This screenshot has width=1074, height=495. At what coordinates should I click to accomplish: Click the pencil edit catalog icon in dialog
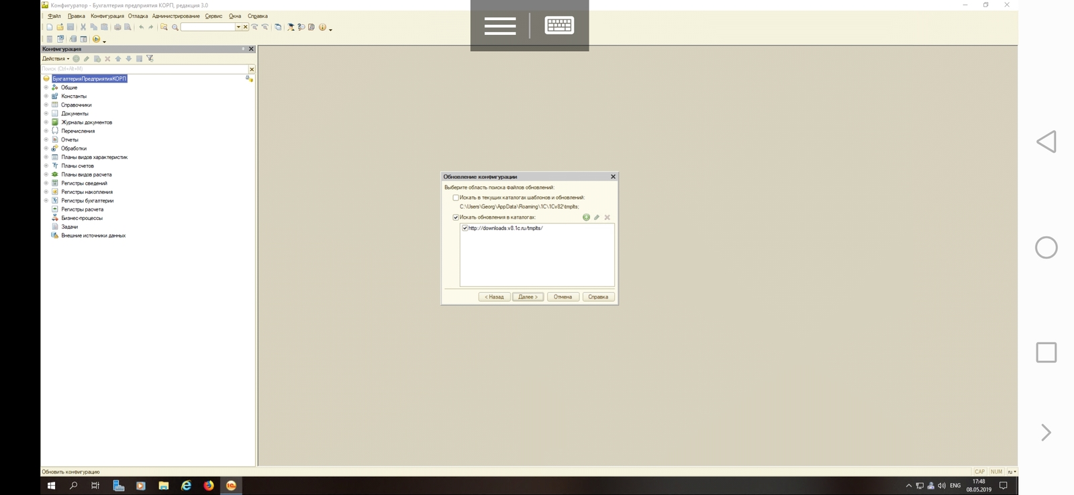pyautogui.click(x=597, y=217)
